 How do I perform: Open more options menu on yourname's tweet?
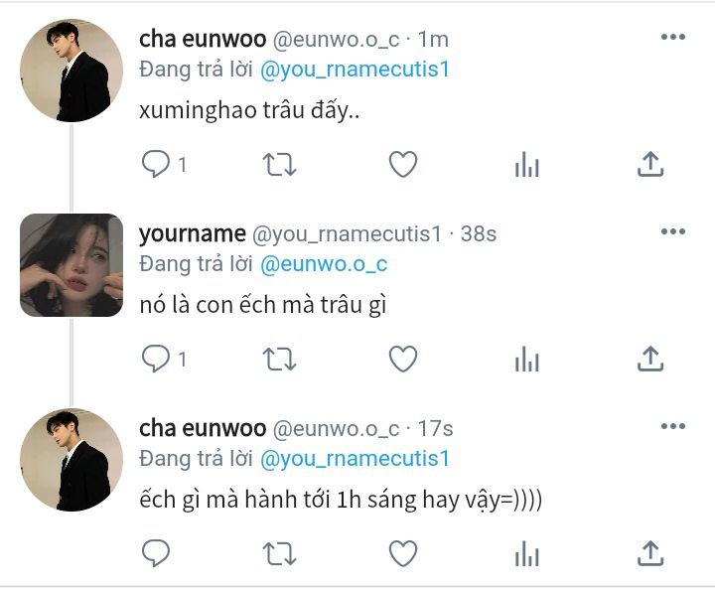(x=673, y=231)
